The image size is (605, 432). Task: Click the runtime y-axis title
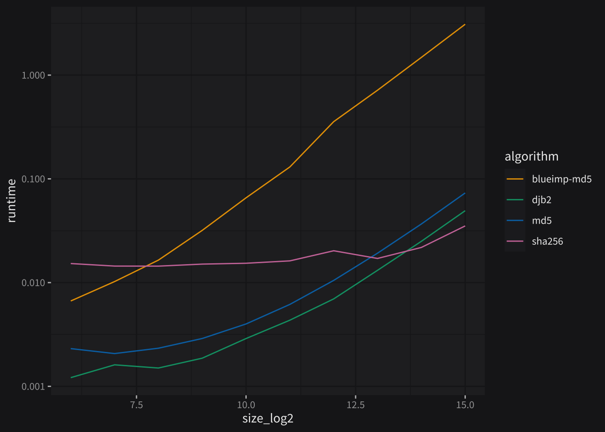pos(12,201)
